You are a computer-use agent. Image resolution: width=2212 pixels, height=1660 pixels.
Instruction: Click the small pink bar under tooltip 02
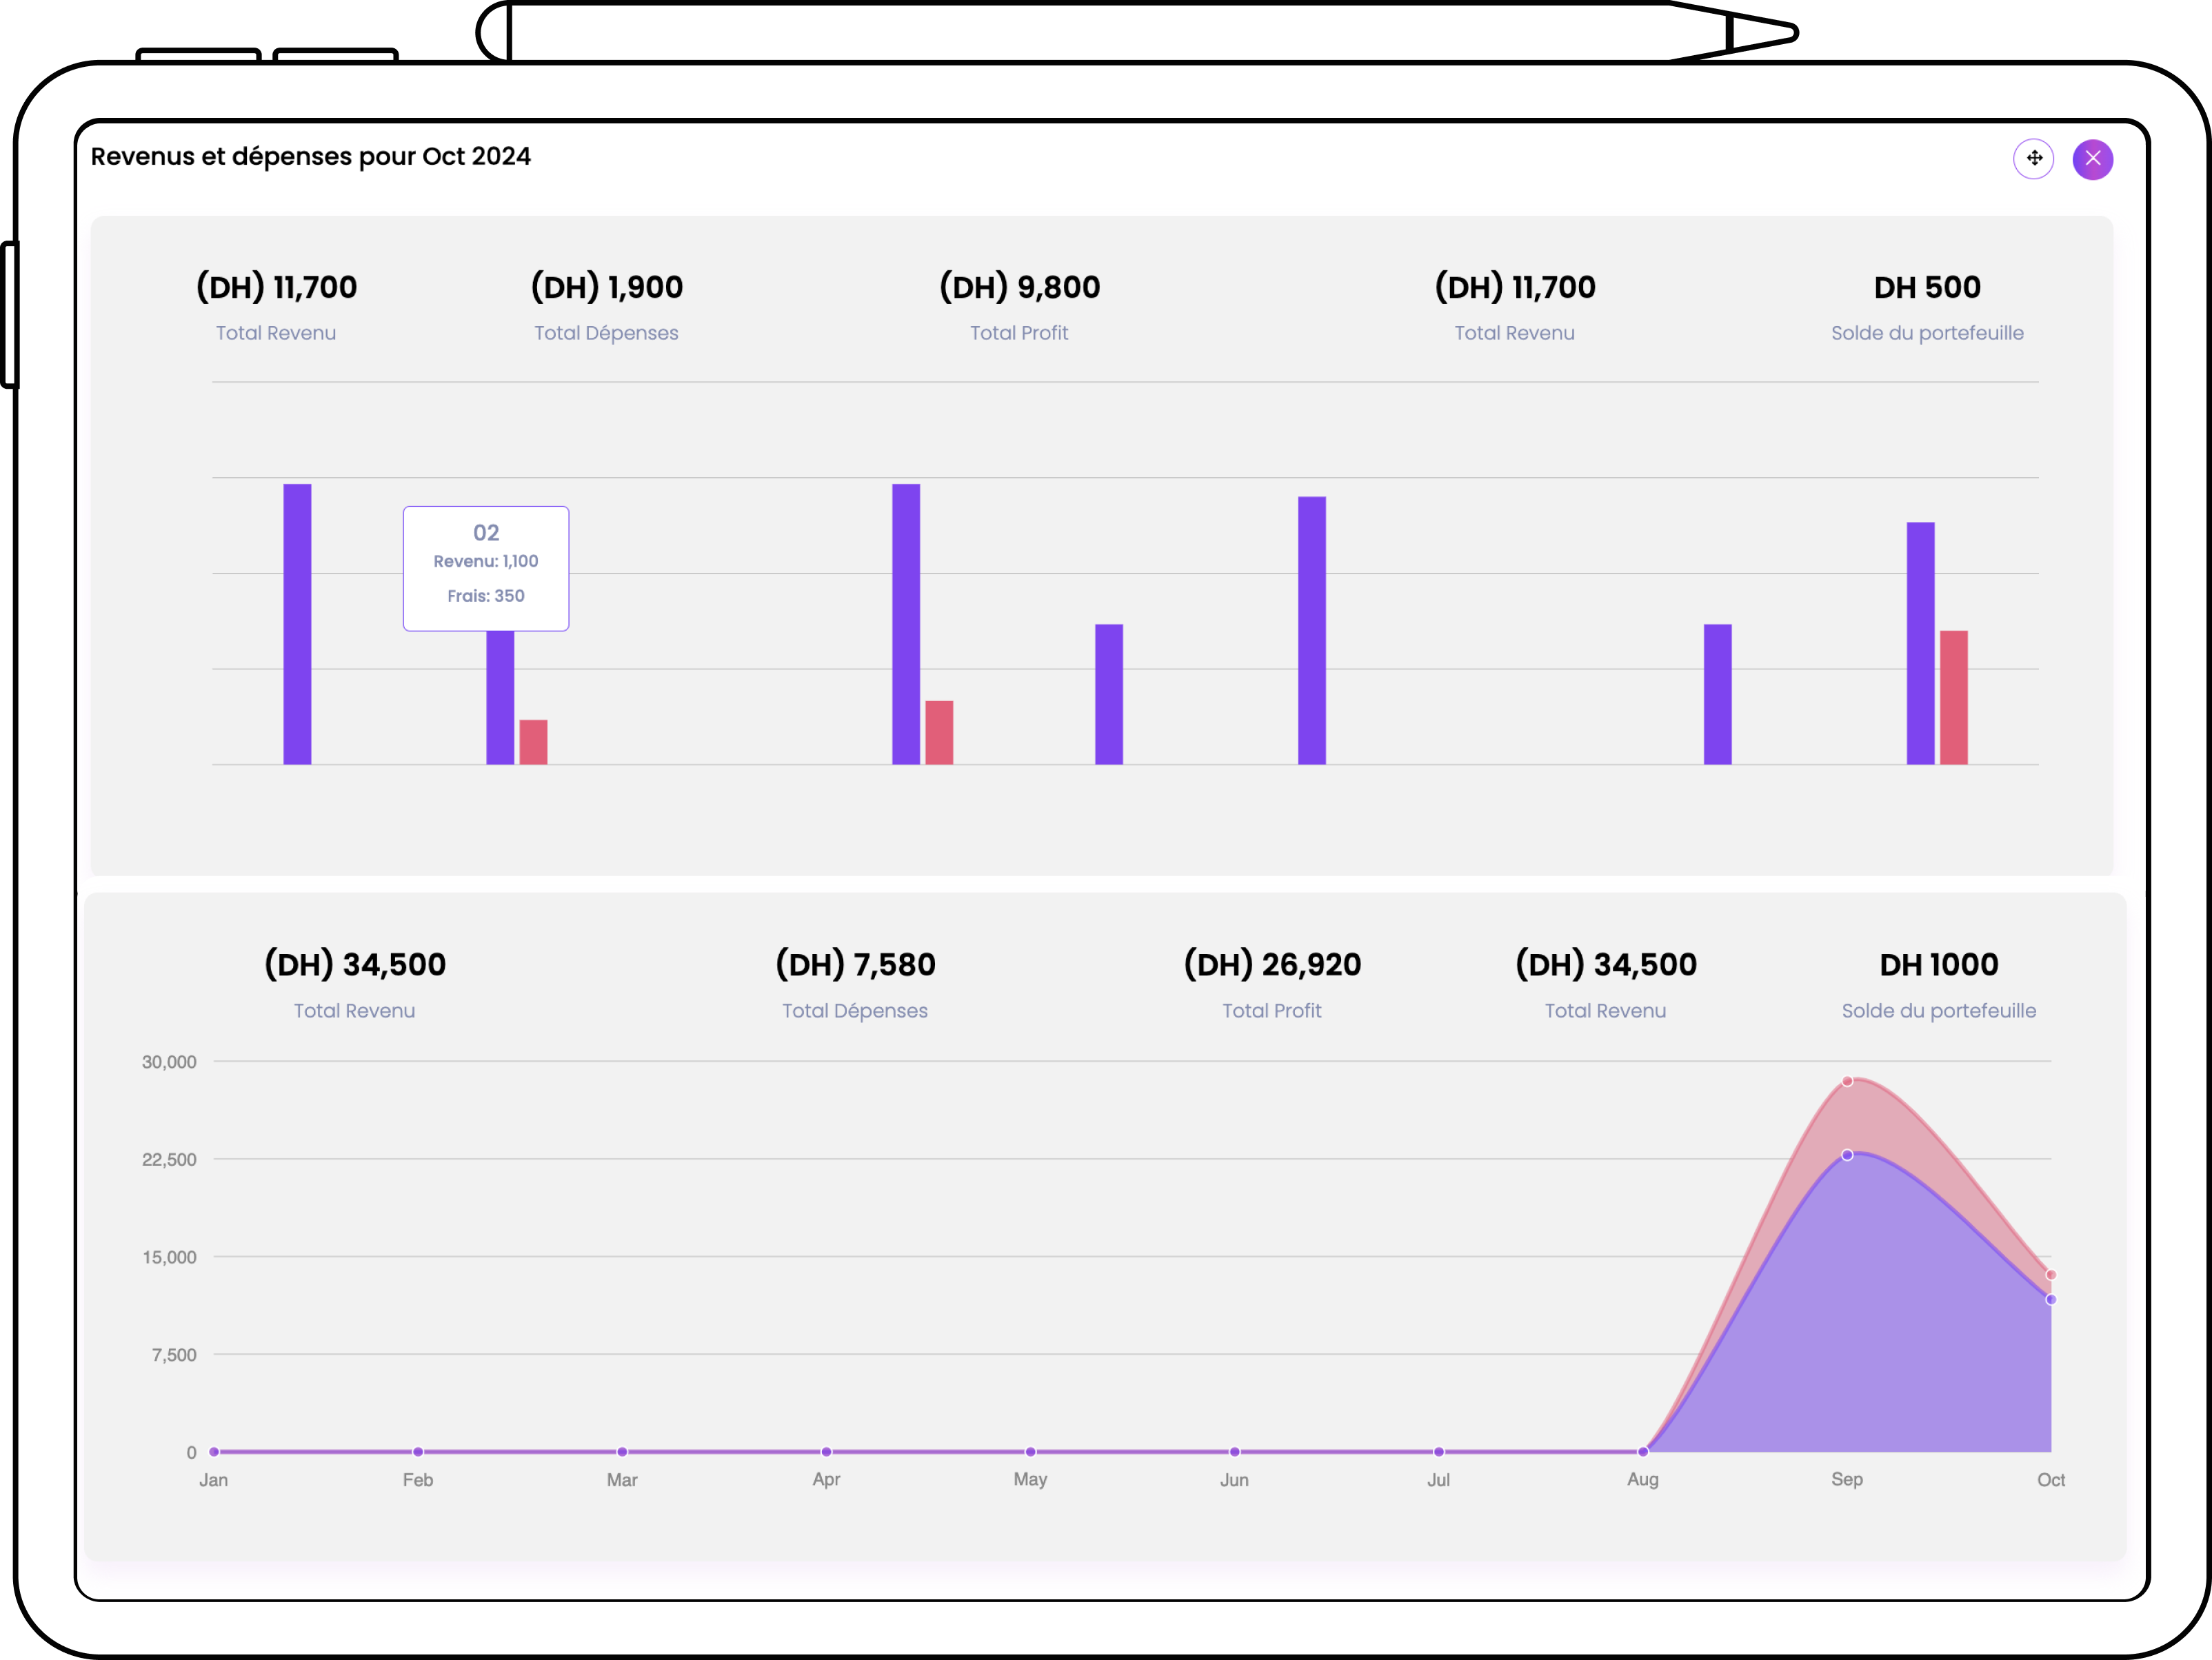tap(533, 742)
